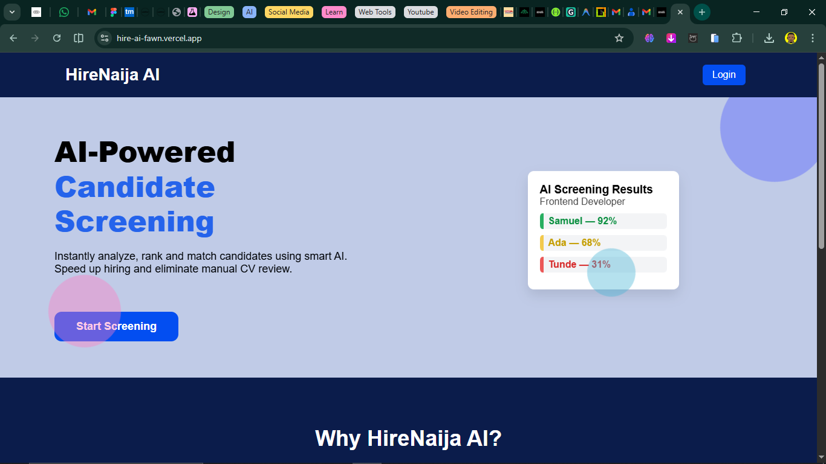Click the "AI-Powered" heading line
The width and height of the screenshot is (826, 464).
click(145, 152)
